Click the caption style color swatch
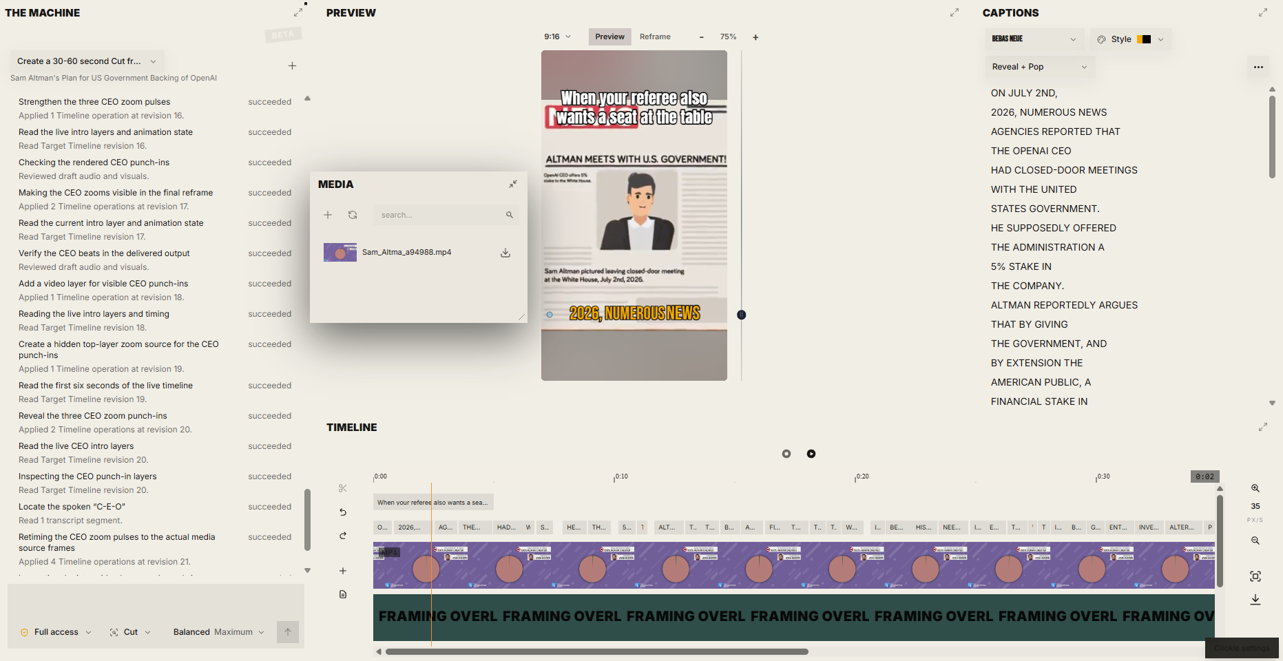The height and width of the screenshot is (661, 1283). coord(1144,39)
